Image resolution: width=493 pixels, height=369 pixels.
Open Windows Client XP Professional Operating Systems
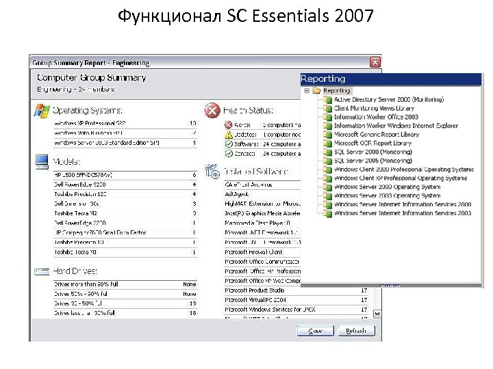pos(401,178)
